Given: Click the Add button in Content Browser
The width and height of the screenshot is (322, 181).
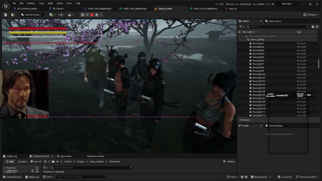Looking at the screenshot, I should (10, 162).
